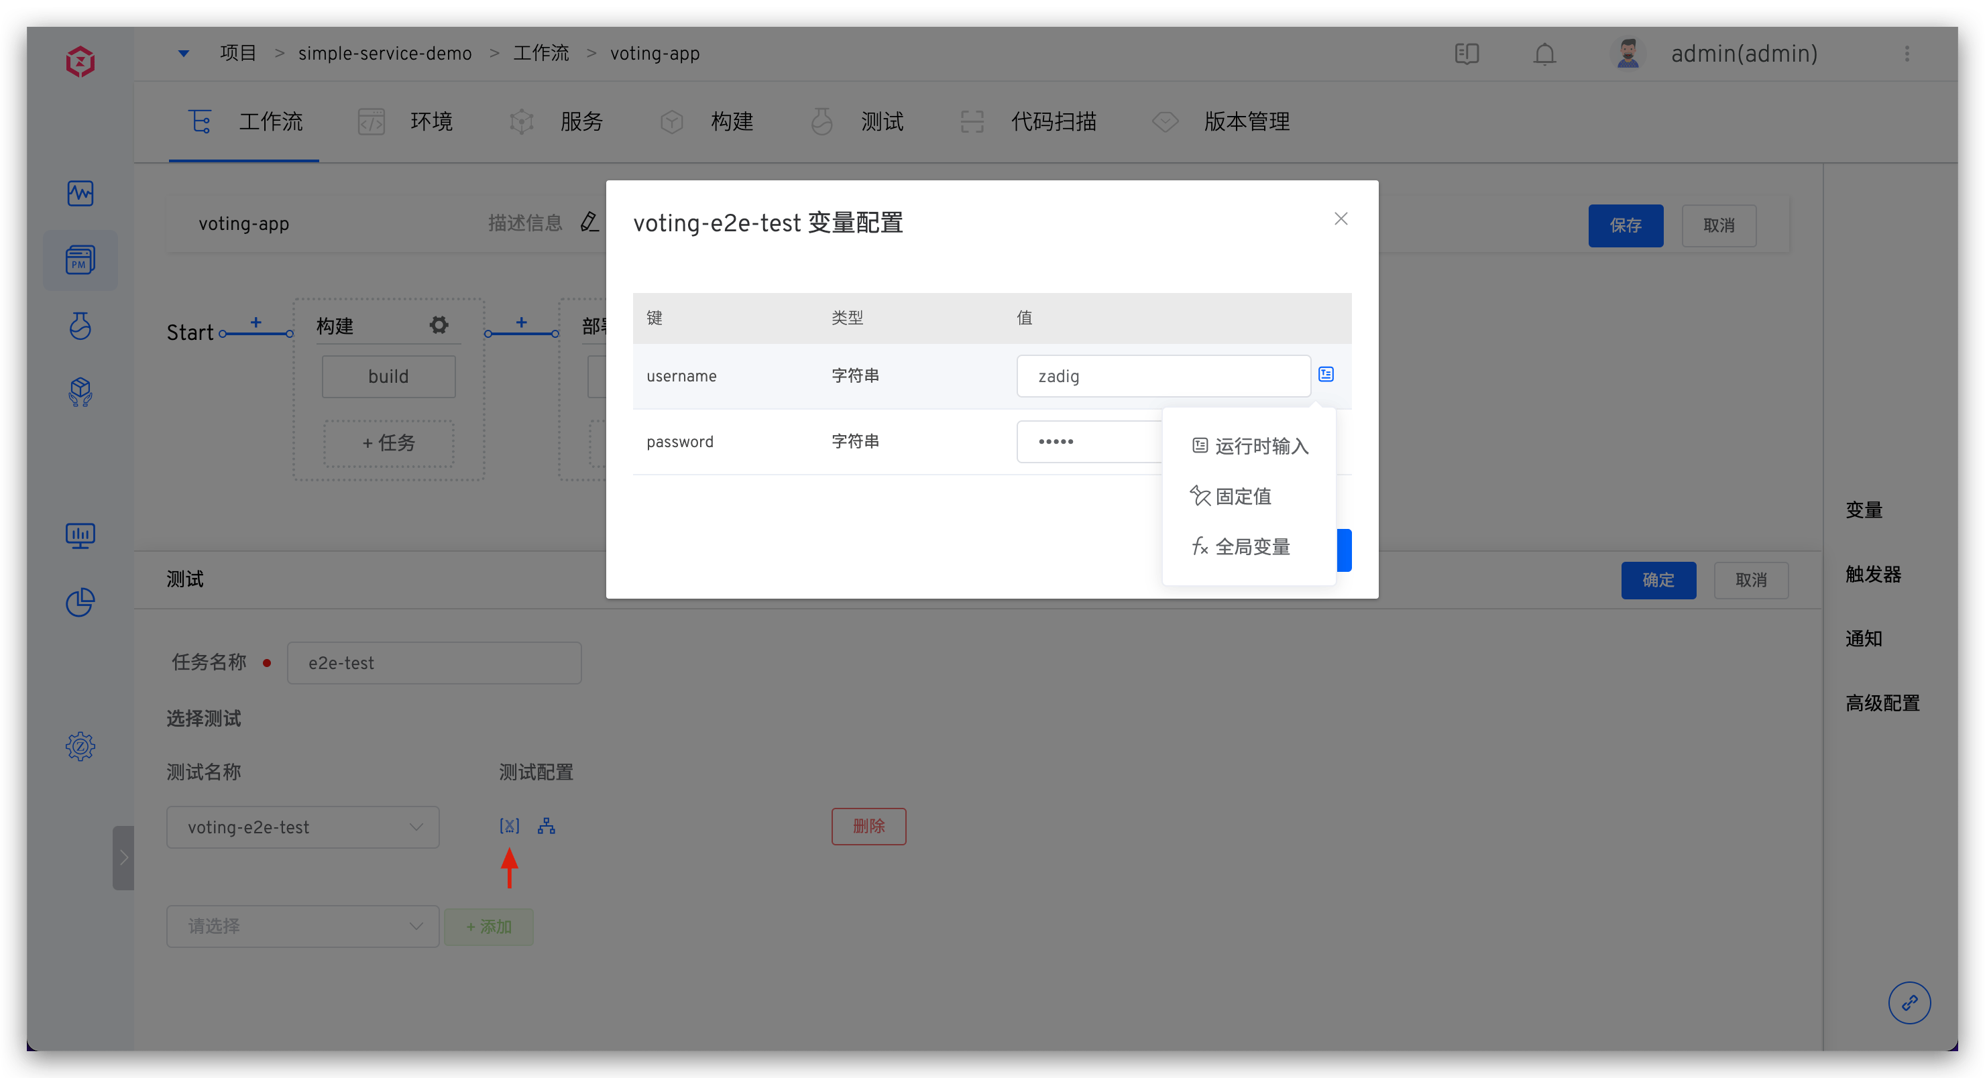Open the voting-e2e-test test name dropdown
The width and height of the screenshot is (1985, 1078).
[x=303, y=827]
